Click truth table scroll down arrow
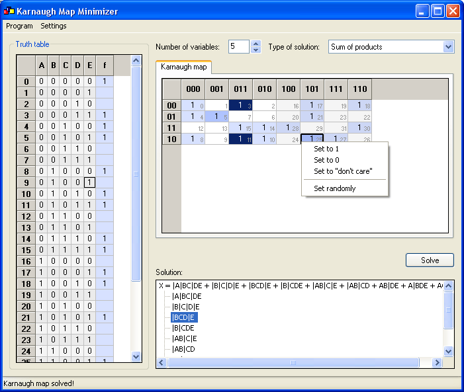The height and width of the screenshot is (392, 464). pos(136,356)
